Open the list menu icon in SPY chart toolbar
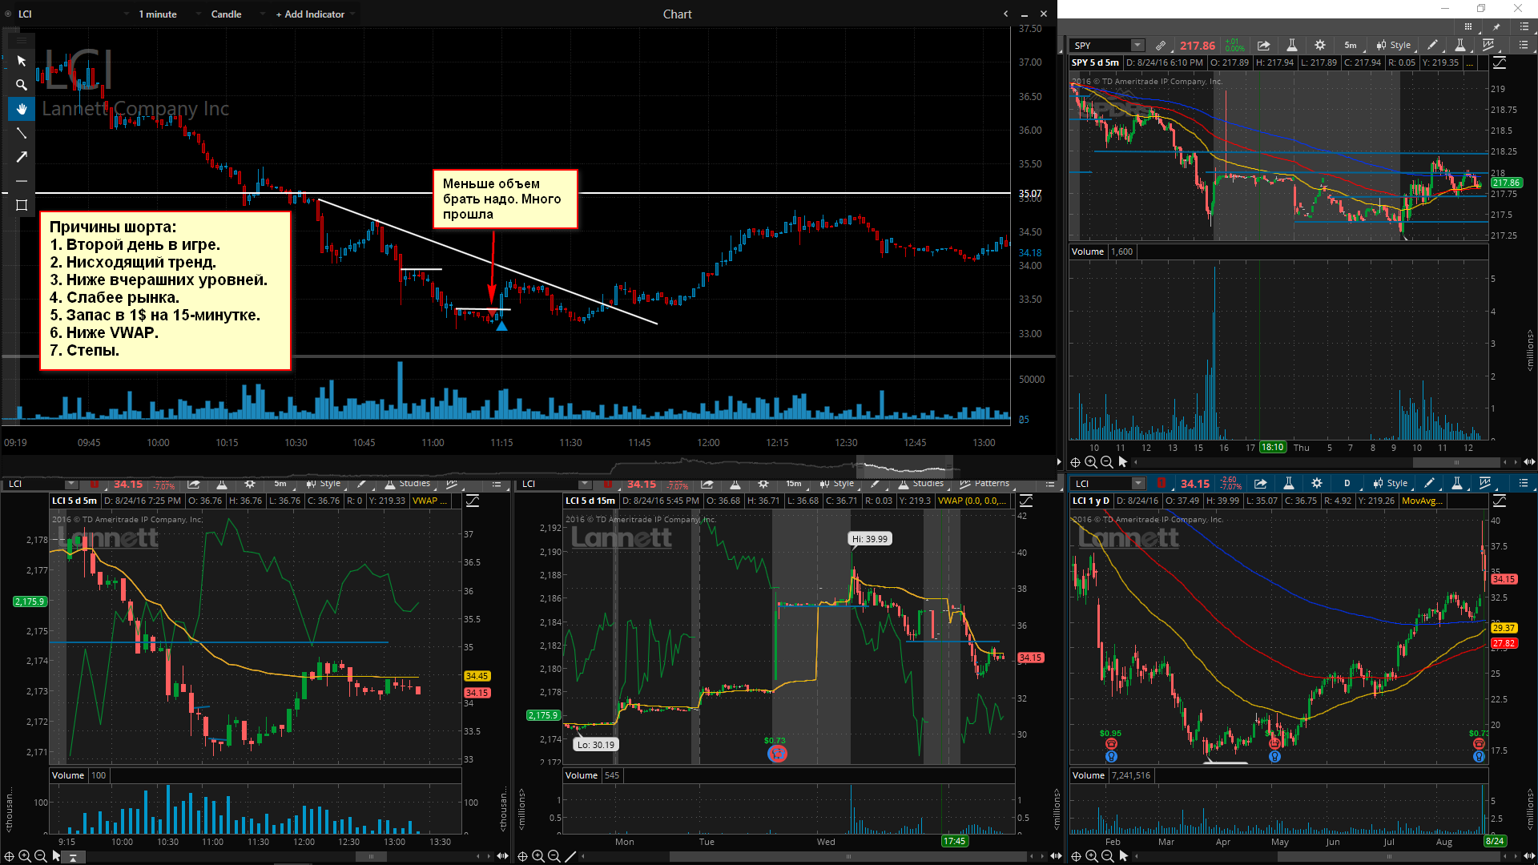Viewport: 1538px width, 865px height. pyautogui.click(x=1524, y=46)
